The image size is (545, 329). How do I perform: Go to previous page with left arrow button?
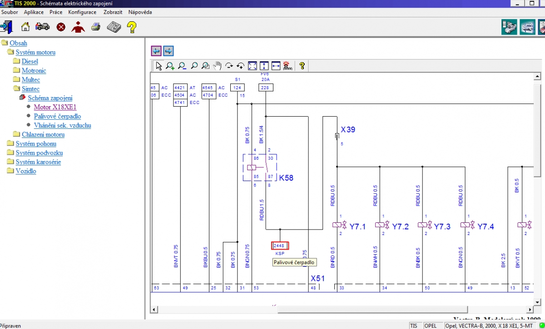[x=156, y=51]
